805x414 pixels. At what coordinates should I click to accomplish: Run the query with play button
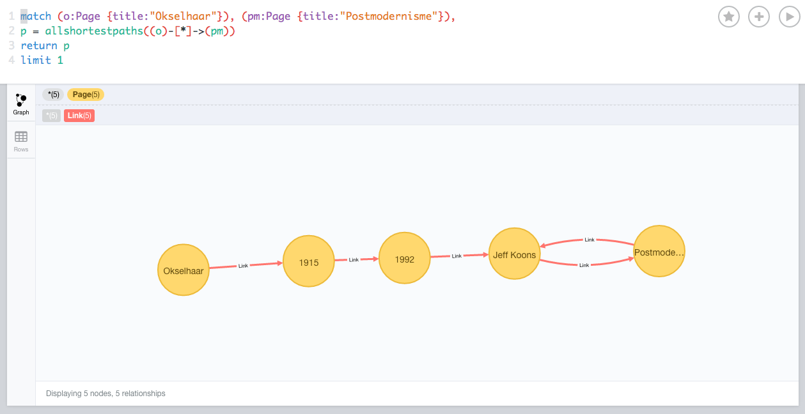(790, 17)
